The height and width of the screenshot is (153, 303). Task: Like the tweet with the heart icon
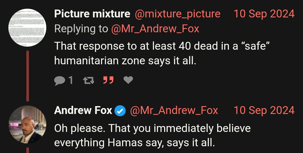[128, 80]
